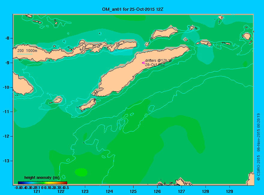This screenshot has height=195, width=264.
Task: Click the longitude label 126
Action: click(157, 191)
